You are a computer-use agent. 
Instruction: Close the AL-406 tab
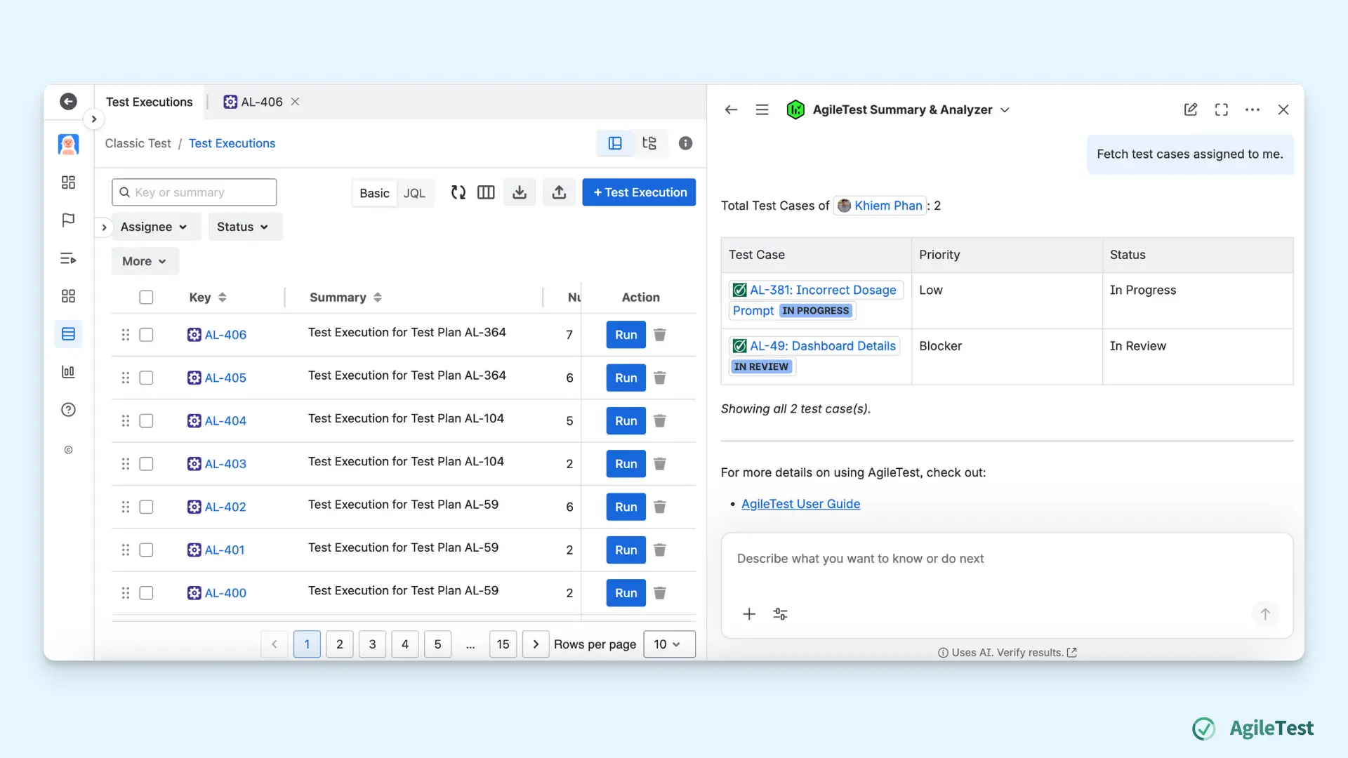pyautogui.click(x=296, y=102)
